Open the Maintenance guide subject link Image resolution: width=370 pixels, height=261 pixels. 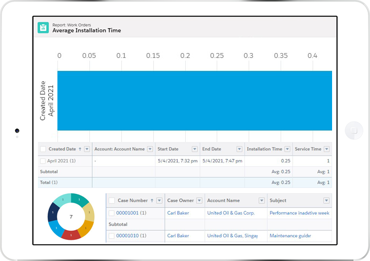[x=290, y=236]
